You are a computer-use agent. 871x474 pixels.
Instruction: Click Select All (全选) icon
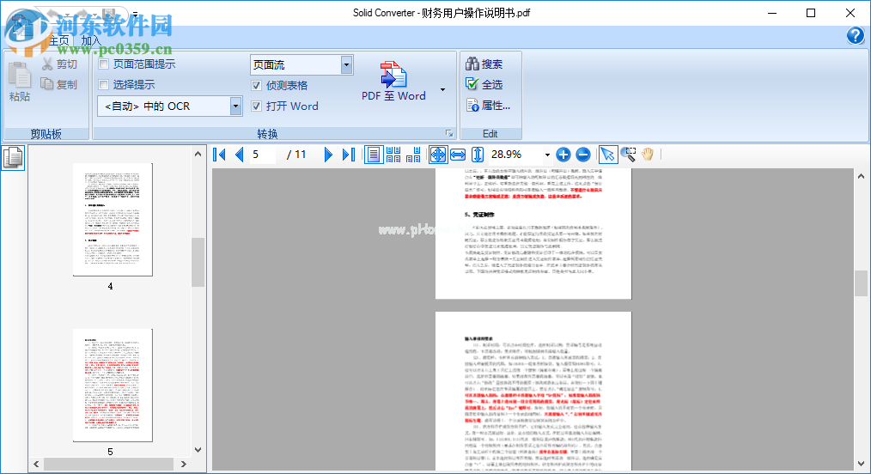pyautogui.click(x=472, y=84)
